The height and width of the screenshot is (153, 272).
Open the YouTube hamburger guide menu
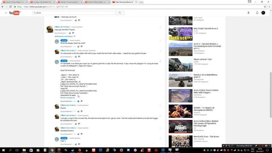coord(6,13)
